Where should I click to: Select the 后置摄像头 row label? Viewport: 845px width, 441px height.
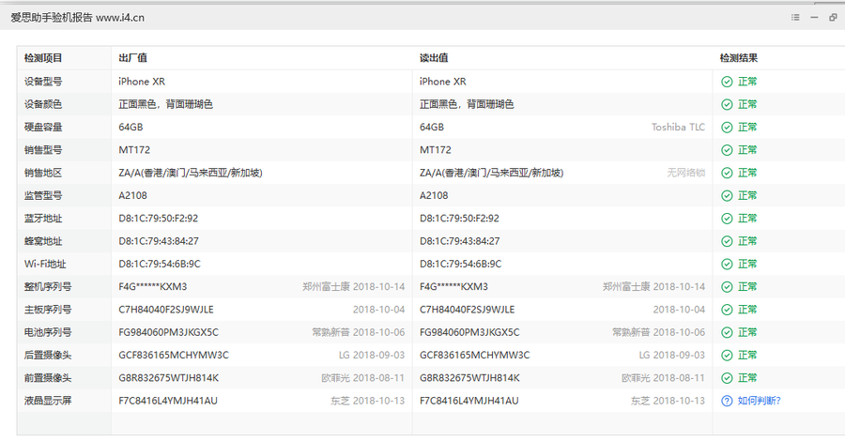tap(48, 355)
